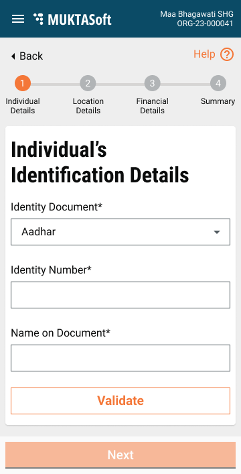Go to Location Details step label
Image resolution: width=241 pixels, height=474 pixels.
click(x=88, y=106)
